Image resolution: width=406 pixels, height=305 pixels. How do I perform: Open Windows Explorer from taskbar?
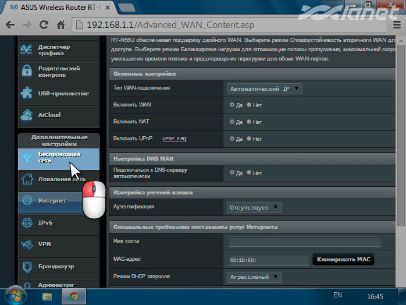pyautogui.click(x=48, y=296)
